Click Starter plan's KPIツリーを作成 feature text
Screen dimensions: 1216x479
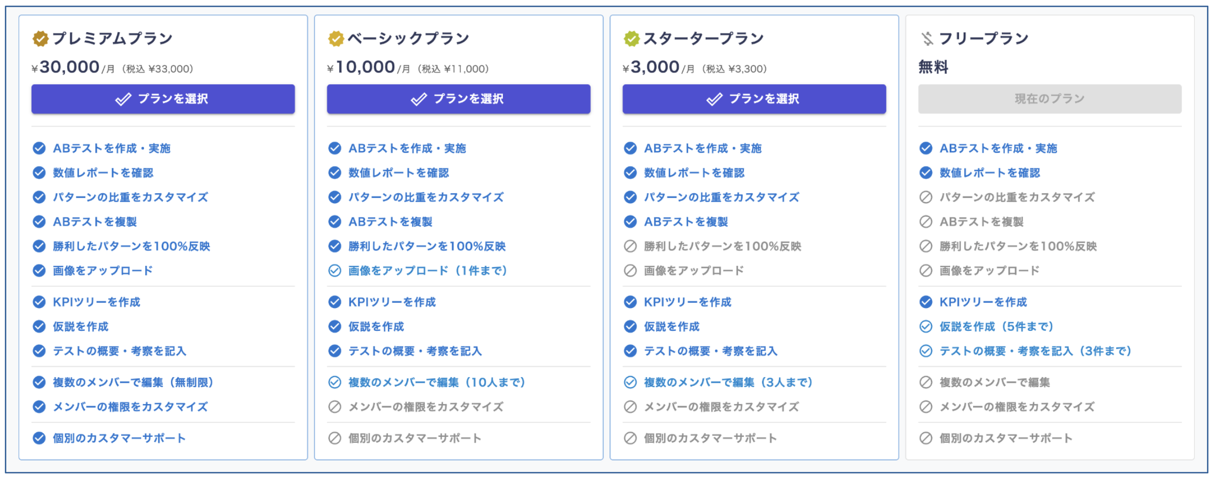688,302
